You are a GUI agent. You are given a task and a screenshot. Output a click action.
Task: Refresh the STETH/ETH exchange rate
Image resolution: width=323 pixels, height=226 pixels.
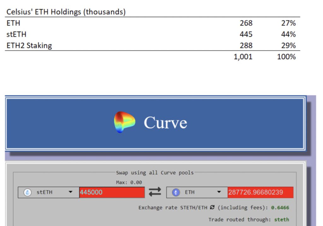pos(212,208)
